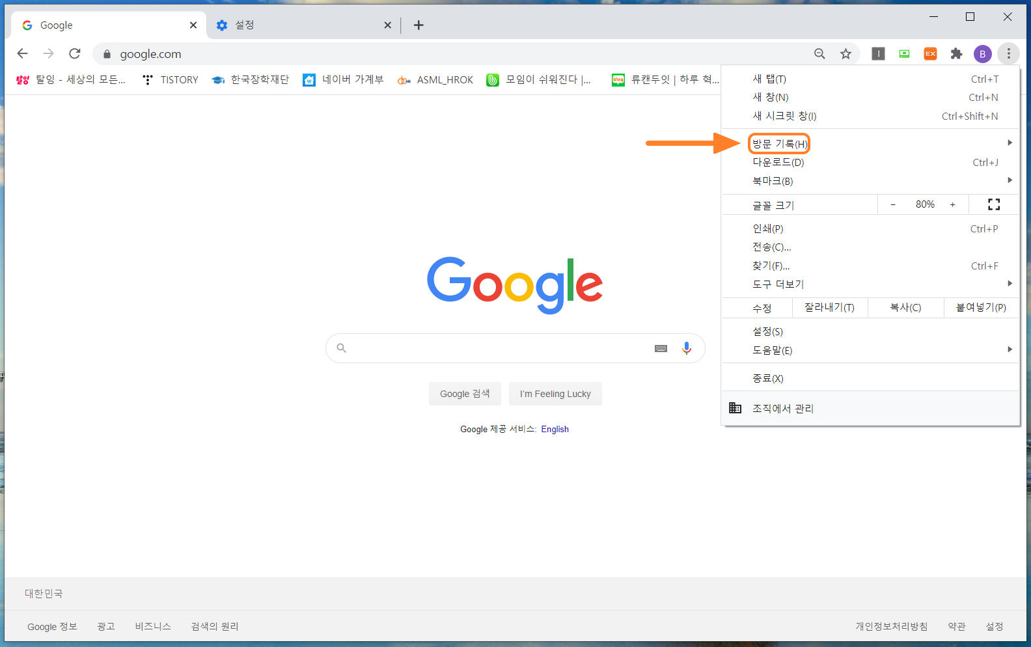Open the zoom magnifier icon in the address bar
The height and width of the screenshot is (647, 1031).
[x=819, y=53]
